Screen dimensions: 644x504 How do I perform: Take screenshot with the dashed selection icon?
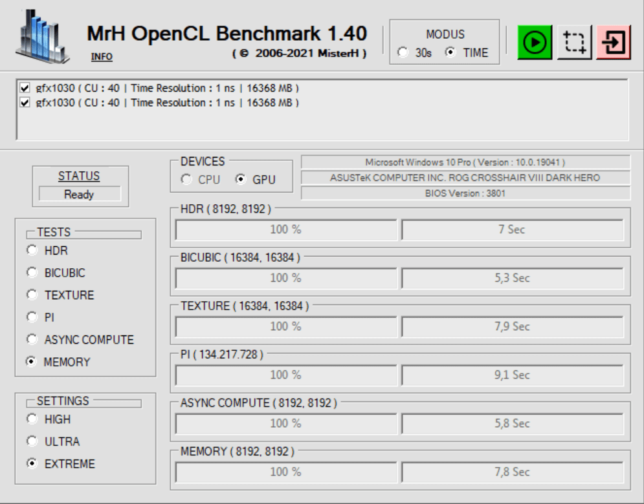(574, 42)
